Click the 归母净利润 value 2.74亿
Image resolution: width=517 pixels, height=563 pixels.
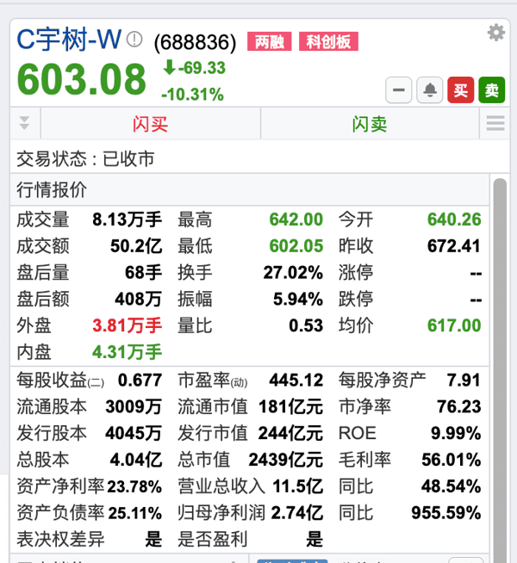pos(297,513)
